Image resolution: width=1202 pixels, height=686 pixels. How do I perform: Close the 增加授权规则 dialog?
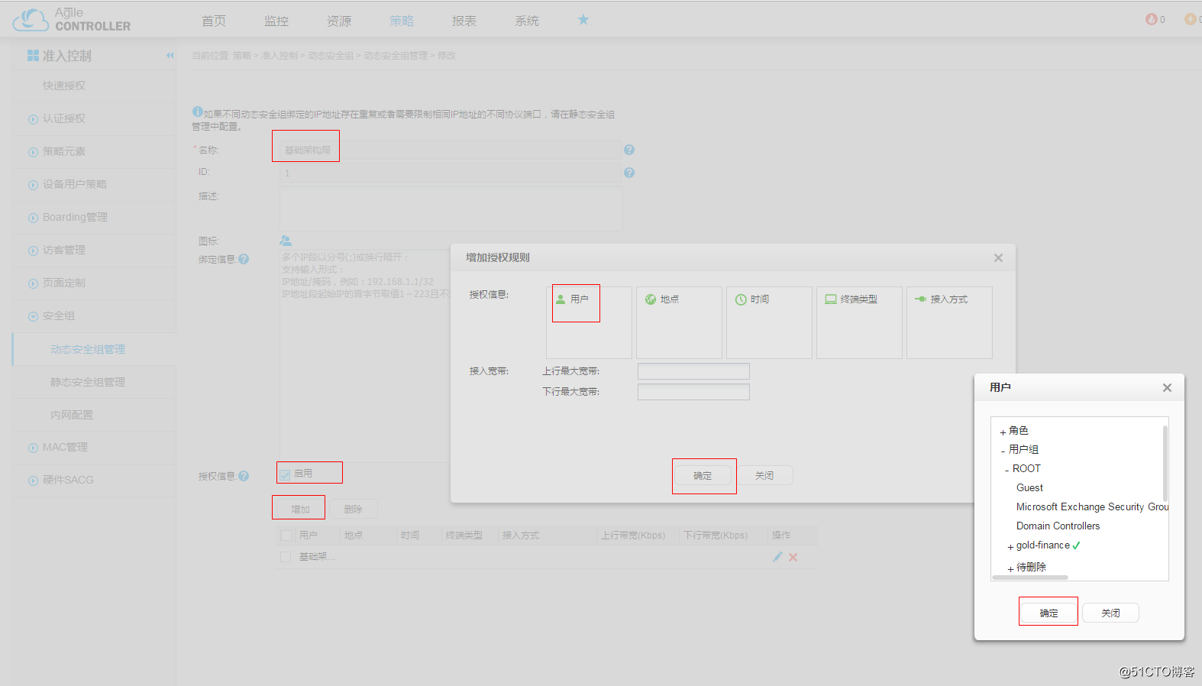[x=998, y=258]
